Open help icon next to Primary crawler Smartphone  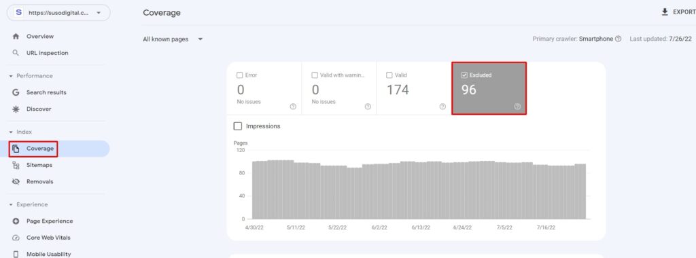coord(619,39)
